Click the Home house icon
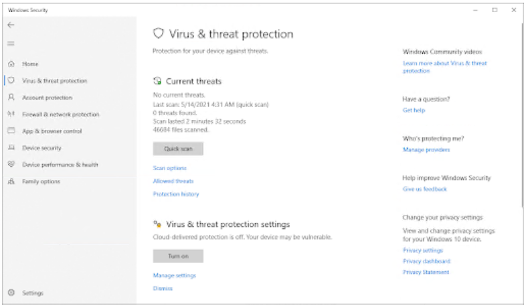This screenshot has height=306, width=526. click(11, 64)
